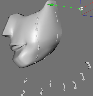Pick hook crossing the horizon line below the chin
The image size is (93, 96).
coord(41,92)
